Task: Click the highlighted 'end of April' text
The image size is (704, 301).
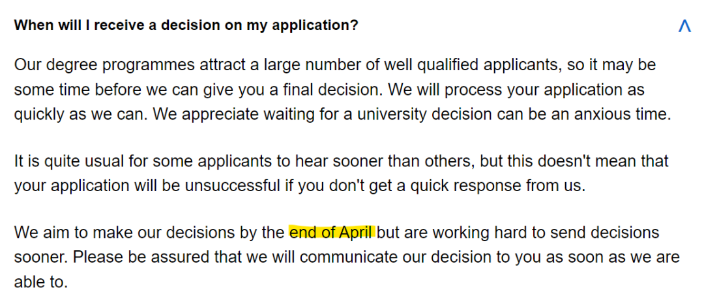Action: [x=332, y=233]
